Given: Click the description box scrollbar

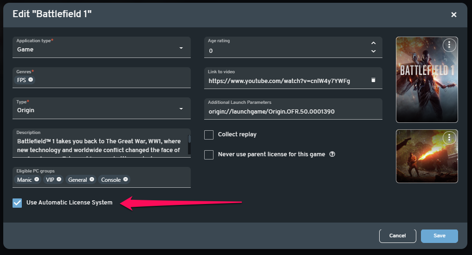Looking at the screenshot, I should (189, 144).
